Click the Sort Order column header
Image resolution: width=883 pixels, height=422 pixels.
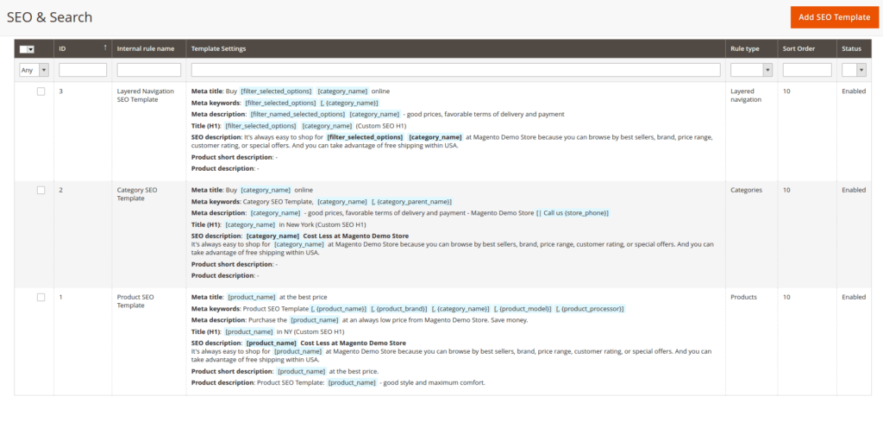pos(799,49)
